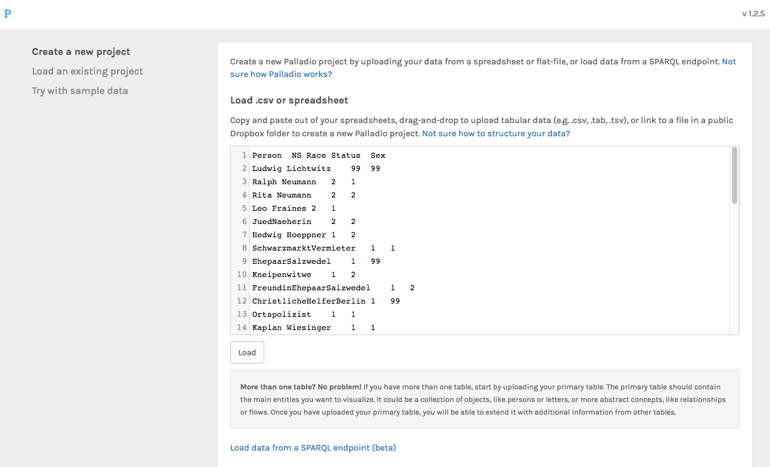The image size is (770, 467).
Task: Open Load data from a SPARQL endpoint
Action: [x=313, y=447]
